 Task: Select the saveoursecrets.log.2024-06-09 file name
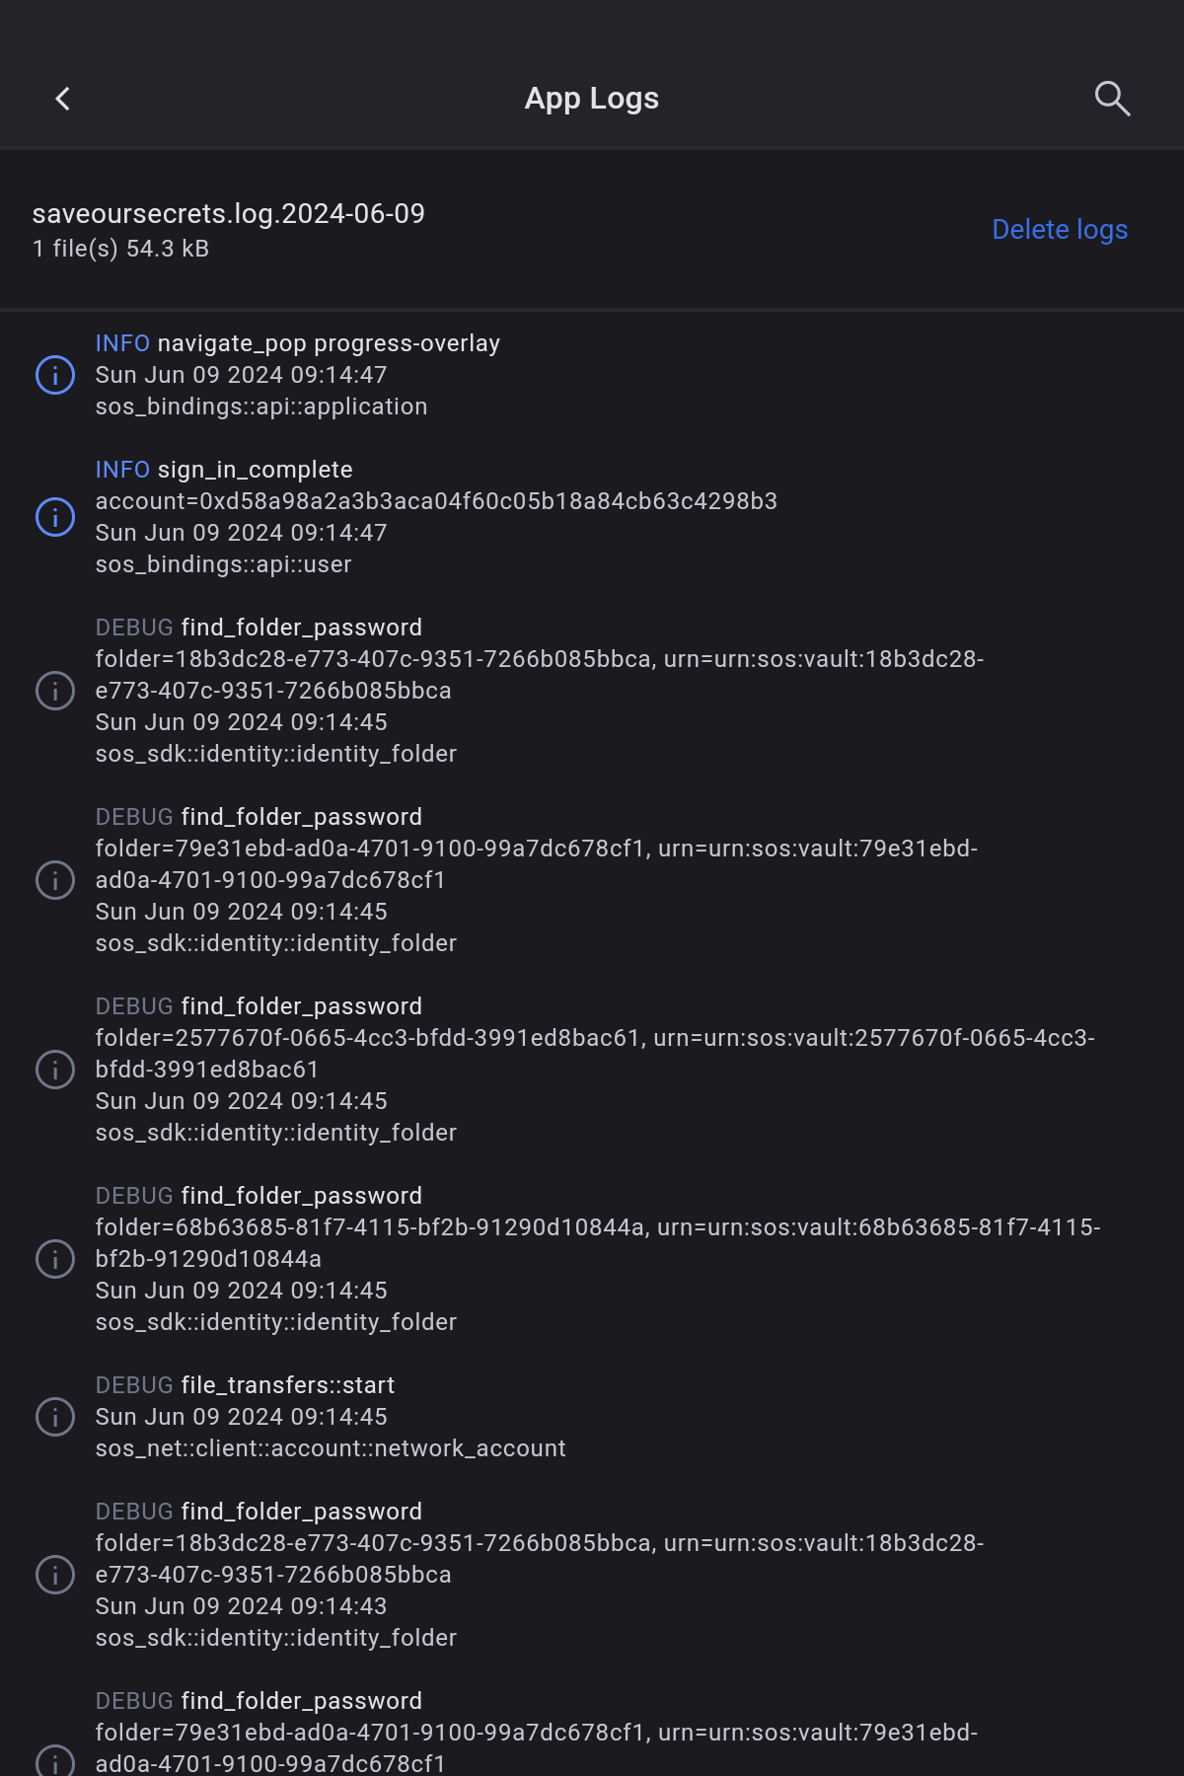pos(228,214)
